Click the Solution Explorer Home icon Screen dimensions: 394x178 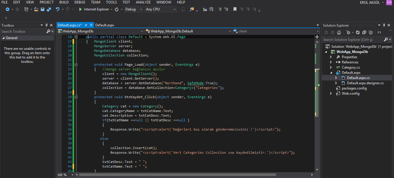[x=339, y=32]
